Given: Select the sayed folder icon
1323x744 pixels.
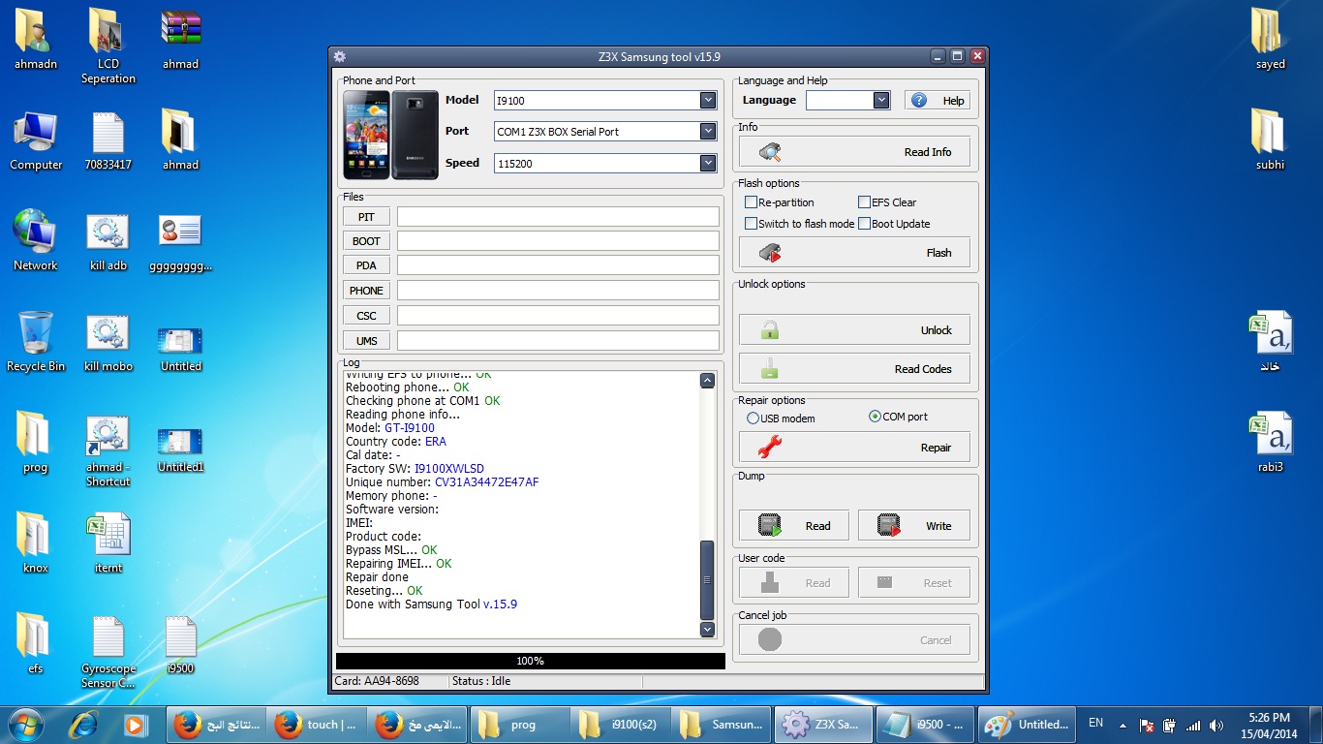Looking at the screenshot, I should click(1270, 39).
